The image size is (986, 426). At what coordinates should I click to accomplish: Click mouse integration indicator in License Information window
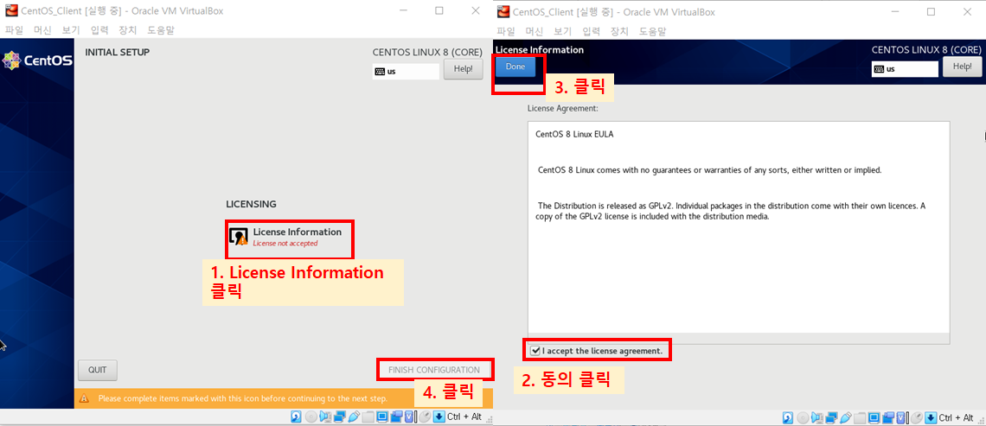click(916, 418)
